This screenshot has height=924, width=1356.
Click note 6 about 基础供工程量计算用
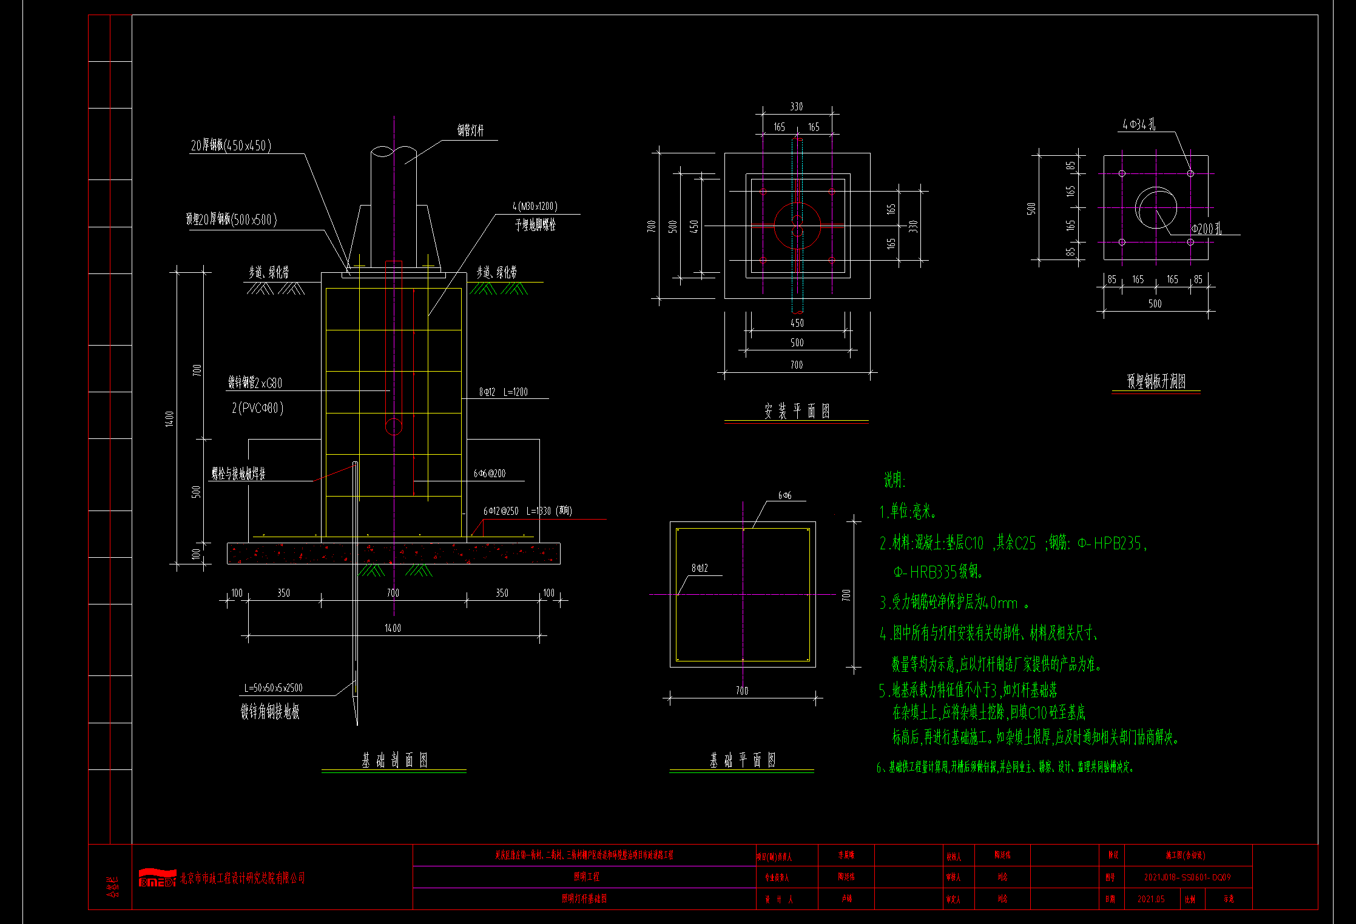click(x=1005, y=767)
